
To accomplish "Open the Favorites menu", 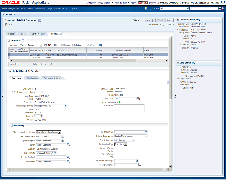I will pyautogui.click(x=41, y=8).
